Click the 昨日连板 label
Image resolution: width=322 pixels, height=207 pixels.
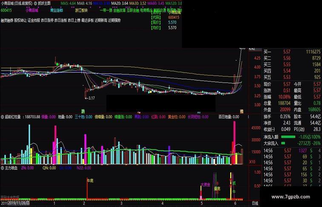(61, 20)
